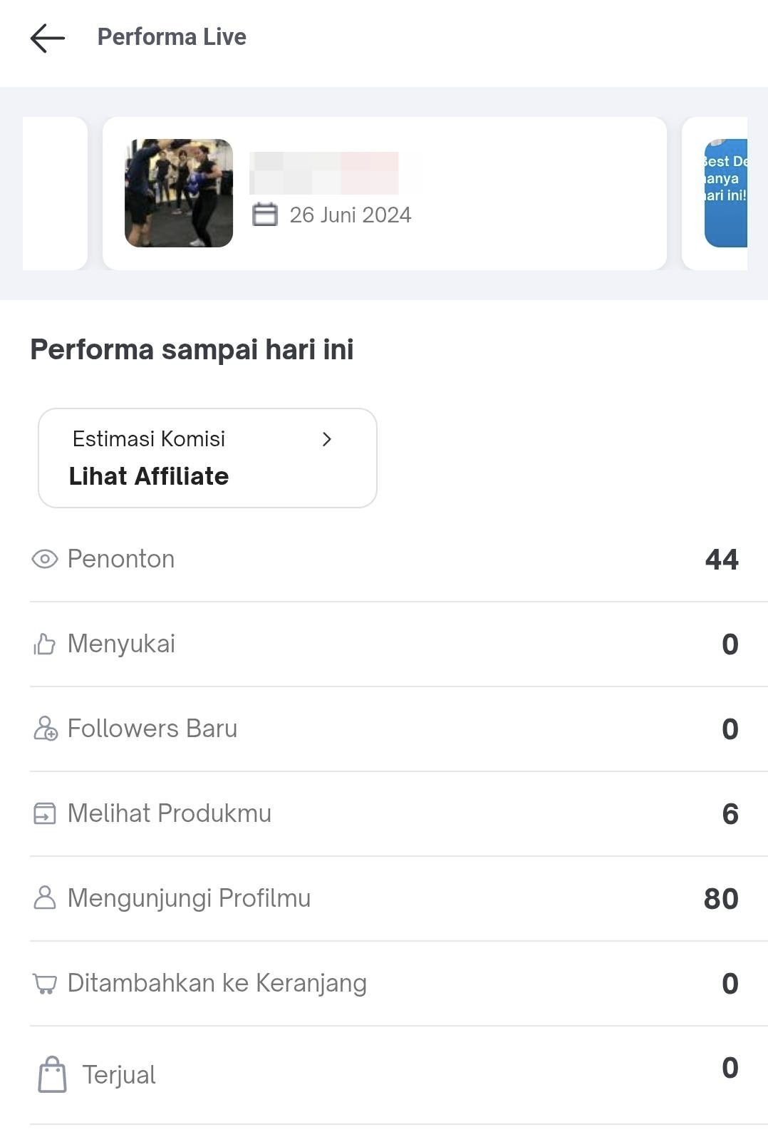Click the Followers Baru person-plus icon
The height and width of the screenshot is (1147, 768).
(46, 729)
